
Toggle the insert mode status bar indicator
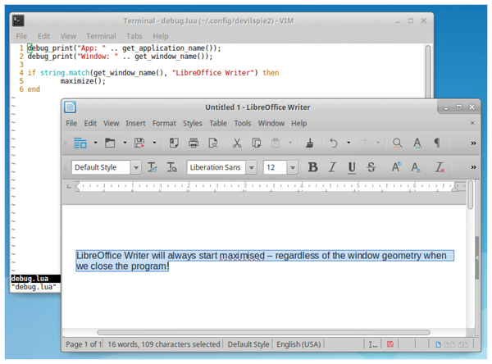pos(372,344)
